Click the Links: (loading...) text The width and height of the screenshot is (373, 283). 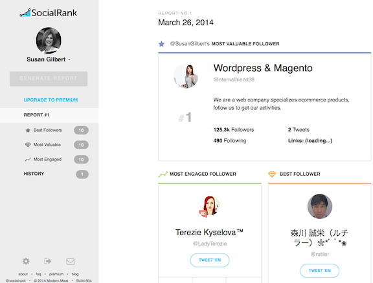click(x=310, y=141)
